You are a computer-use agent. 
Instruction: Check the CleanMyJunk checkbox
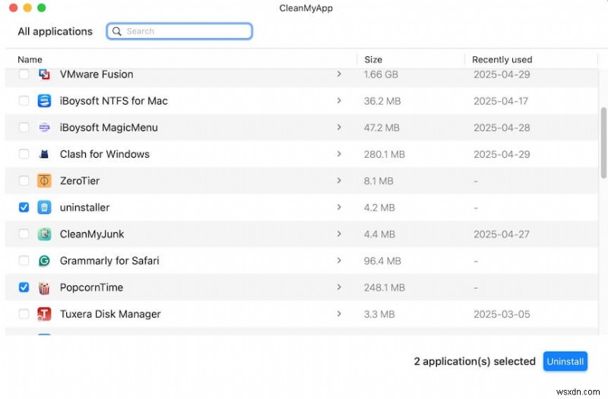24,234
